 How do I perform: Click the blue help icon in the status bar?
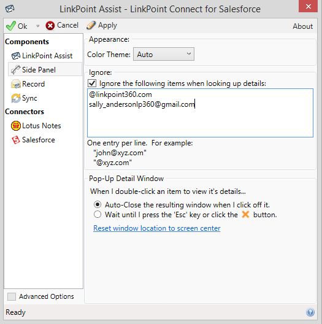tap(310, 312)
